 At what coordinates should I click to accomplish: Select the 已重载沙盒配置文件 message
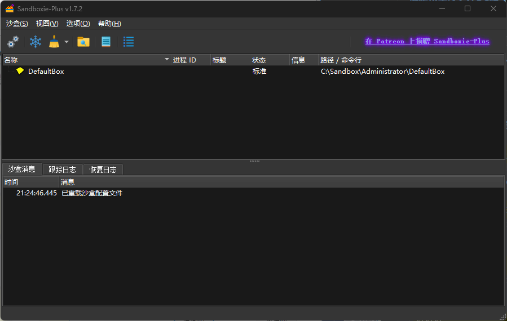coord(92,193)
